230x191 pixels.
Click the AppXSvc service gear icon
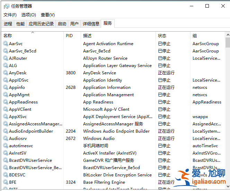6,116
